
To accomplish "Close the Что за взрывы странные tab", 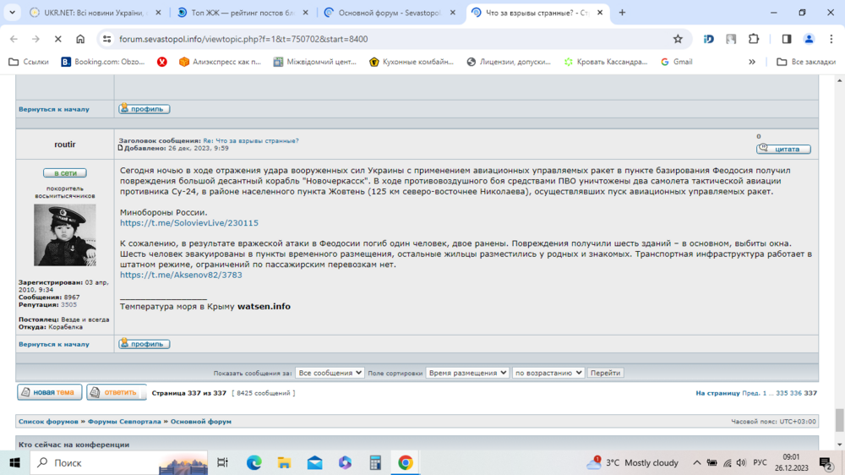I will pyautogui.click(x=600, y=13).
